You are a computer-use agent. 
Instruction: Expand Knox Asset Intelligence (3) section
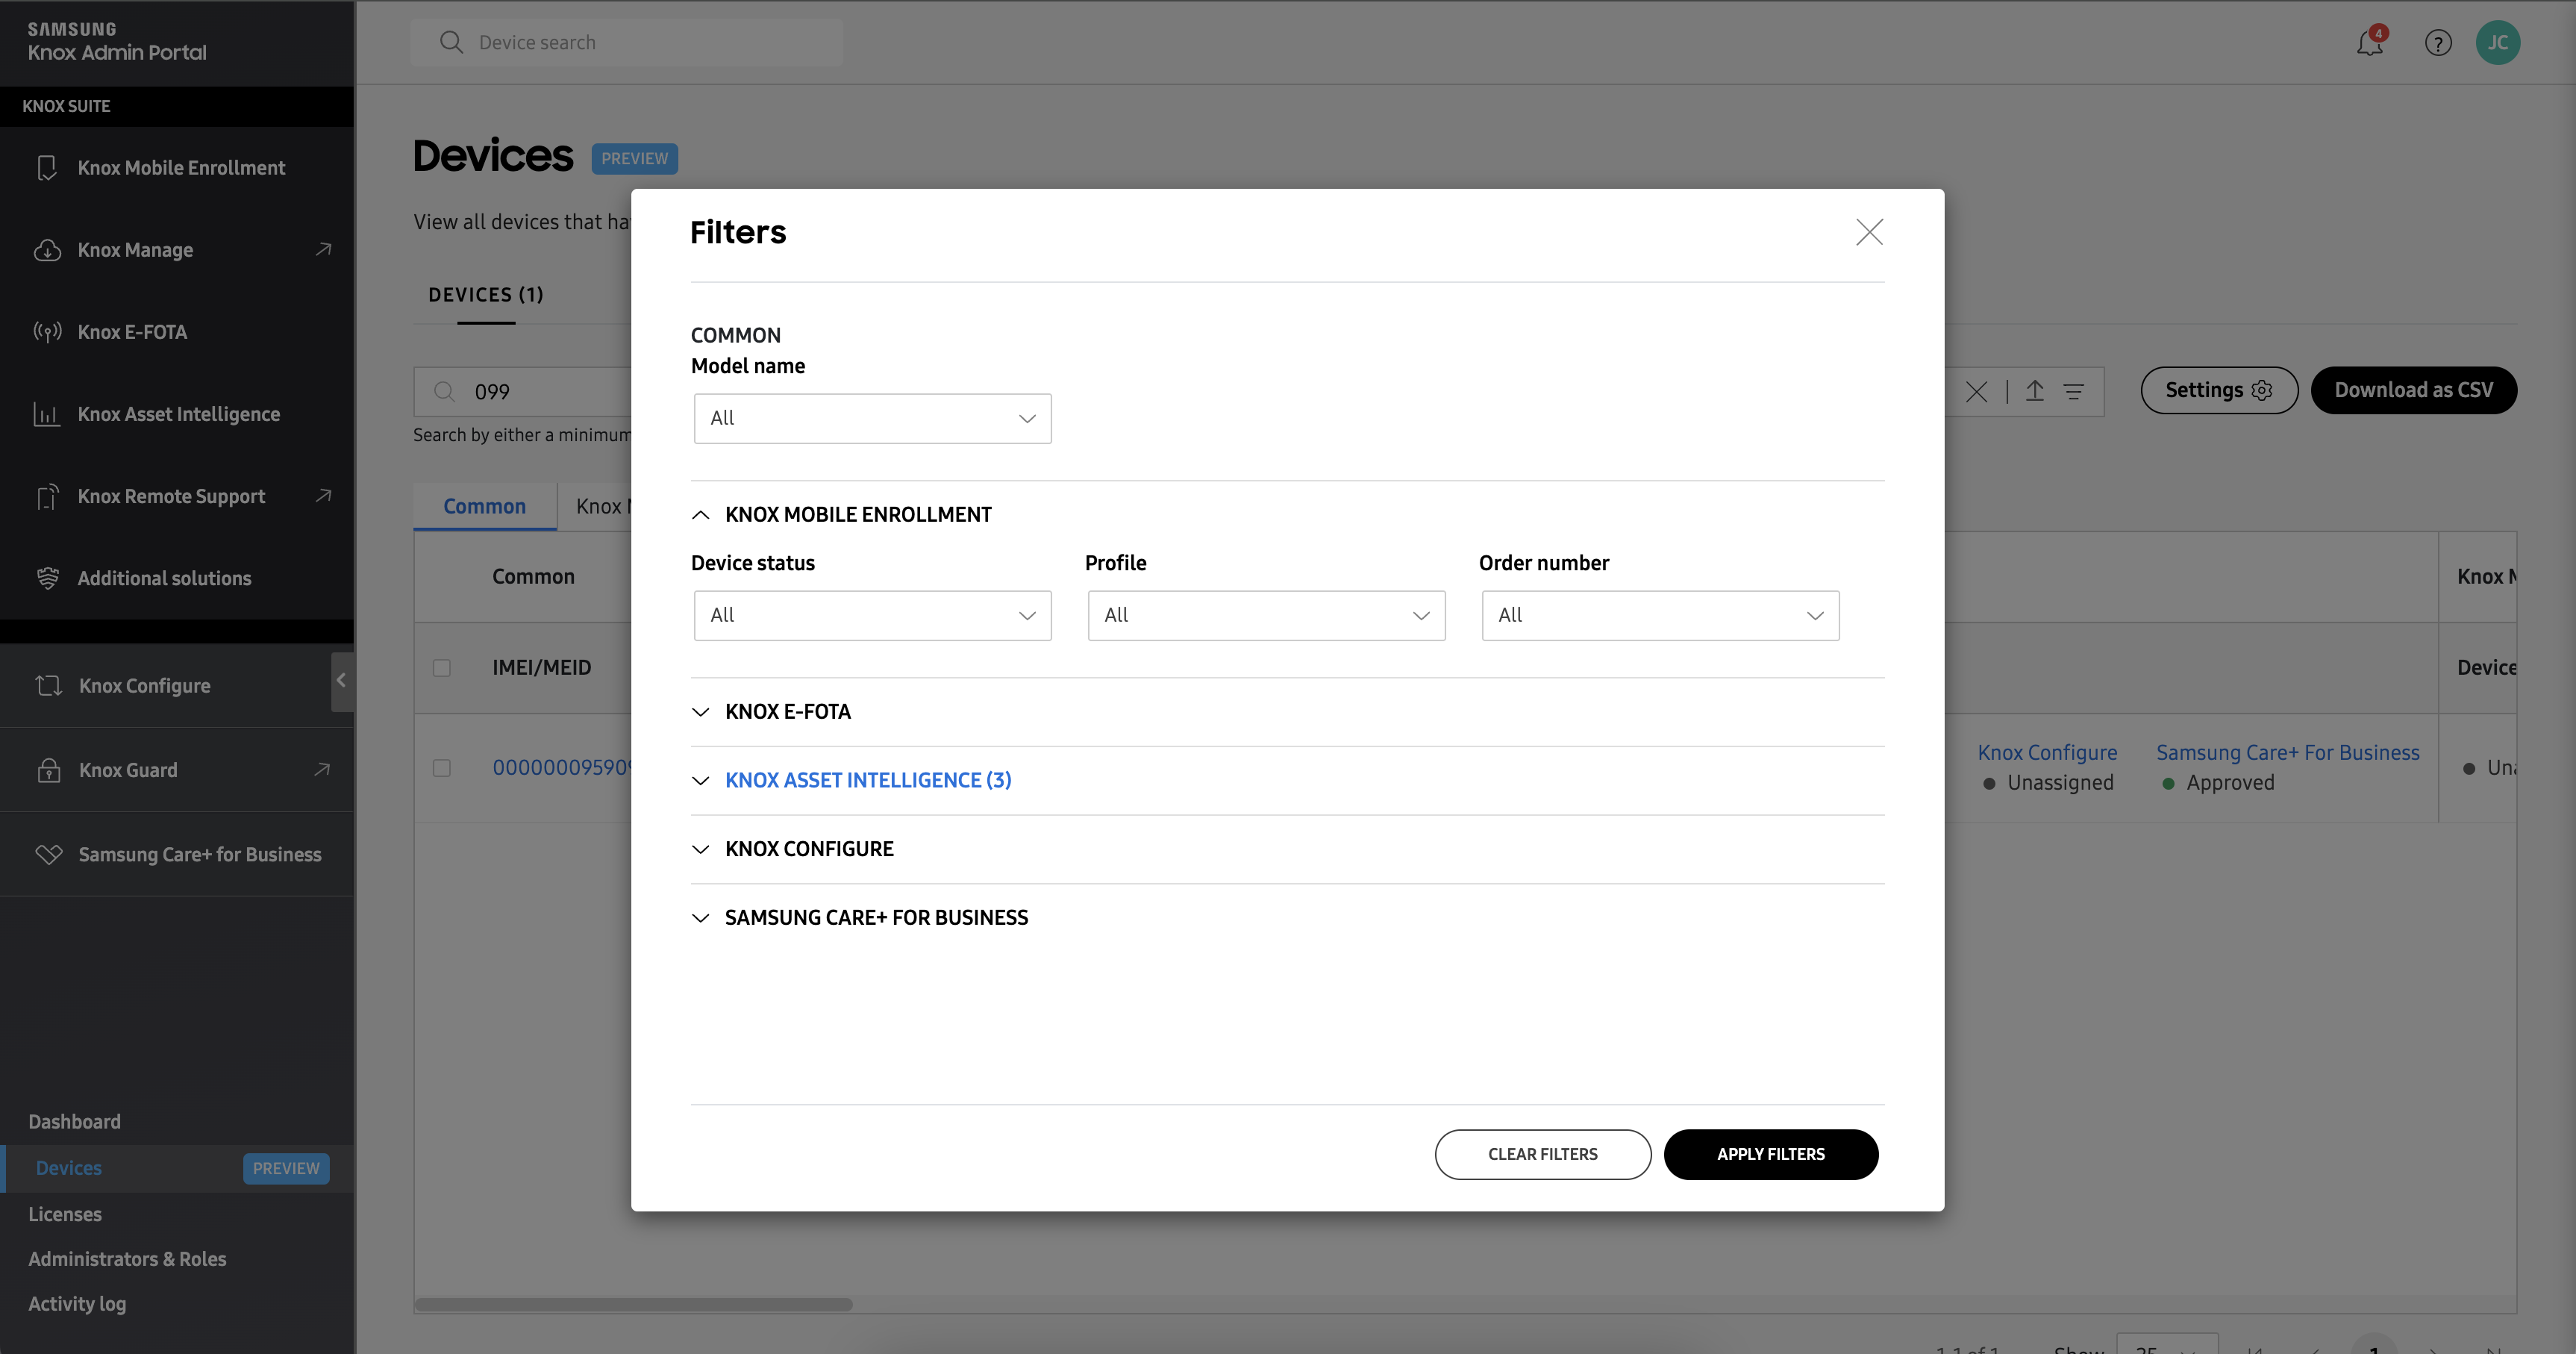(867, 780)
